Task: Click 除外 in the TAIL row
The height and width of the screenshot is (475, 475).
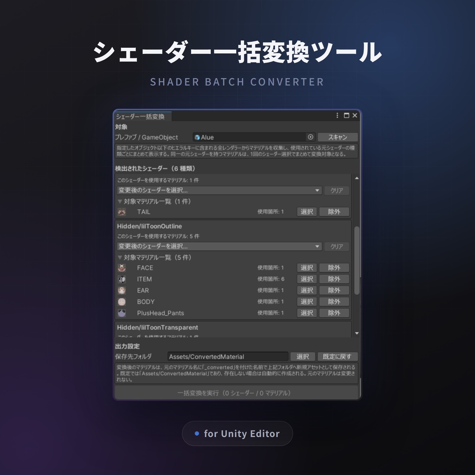Action: tap(334, 212)
